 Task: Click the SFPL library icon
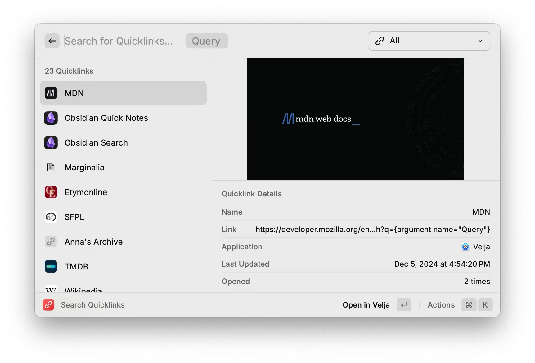(51, 217)
